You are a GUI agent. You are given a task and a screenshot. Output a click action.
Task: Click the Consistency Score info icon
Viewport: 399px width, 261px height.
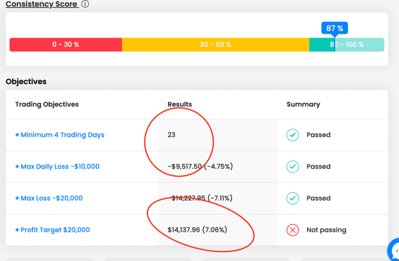86,4
